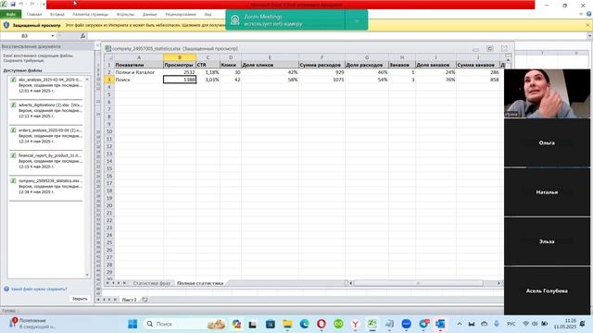This screenshot has height=333, width=593.
Task: Switch to the Вставка ribbon tab
Action: pos(57,15)
